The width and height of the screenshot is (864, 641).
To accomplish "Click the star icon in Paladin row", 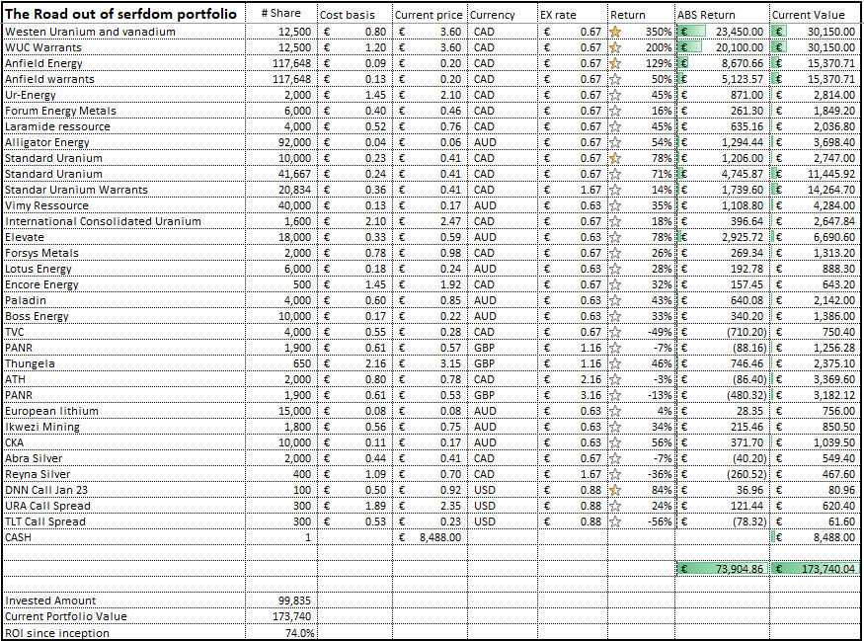I will click(x=615, y=301).
